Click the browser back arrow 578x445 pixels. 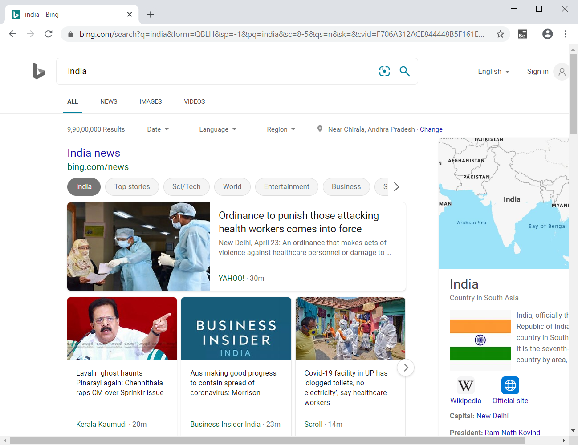pos(12,34)
